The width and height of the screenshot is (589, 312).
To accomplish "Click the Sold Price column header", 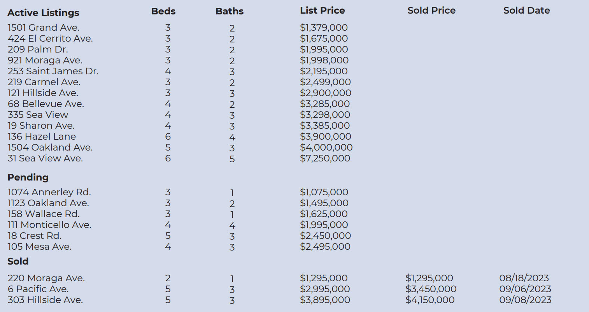I will point(431,11).
